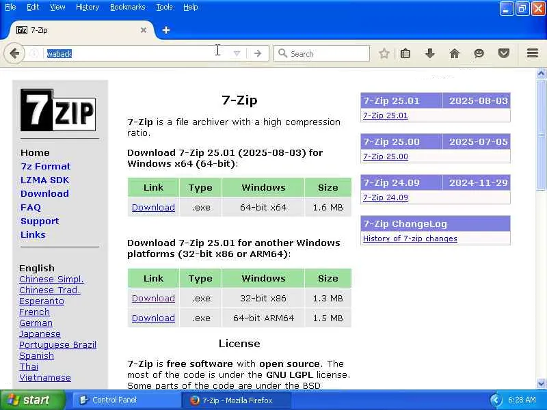Screen dimensions: 547x410
Task: Open the Support link
Action: pos(40,221)
